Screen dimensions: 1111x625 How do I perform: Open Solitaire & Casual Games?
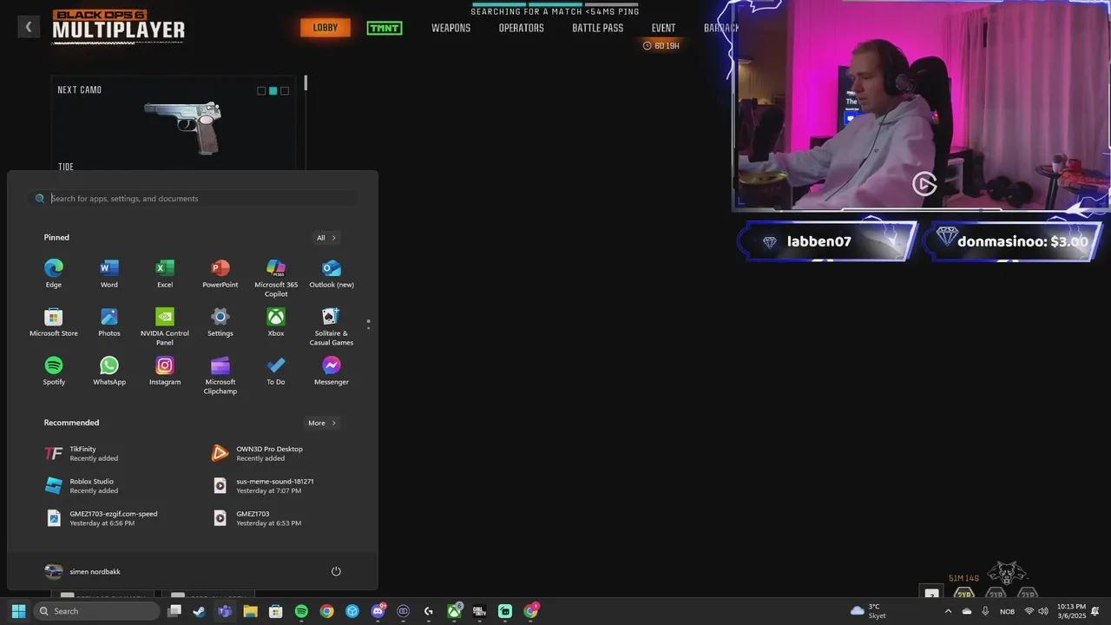click(x=332, y=326)
